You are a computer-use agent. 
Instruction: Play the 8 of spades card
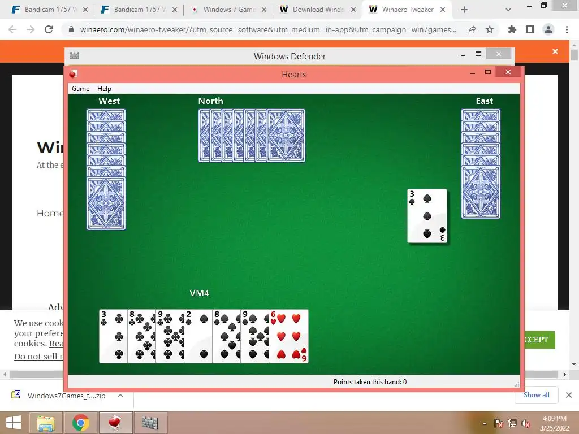coord(226,336)
